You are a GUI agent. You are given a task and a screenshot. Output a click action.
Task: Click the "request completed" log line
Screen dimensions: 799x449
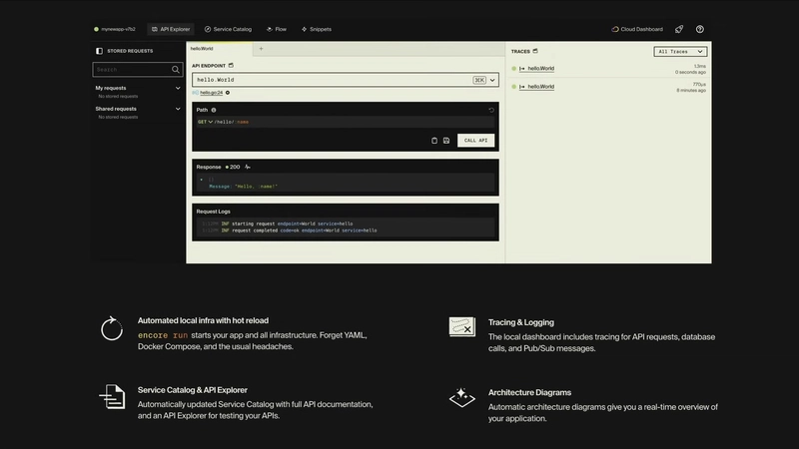point(289,230)
